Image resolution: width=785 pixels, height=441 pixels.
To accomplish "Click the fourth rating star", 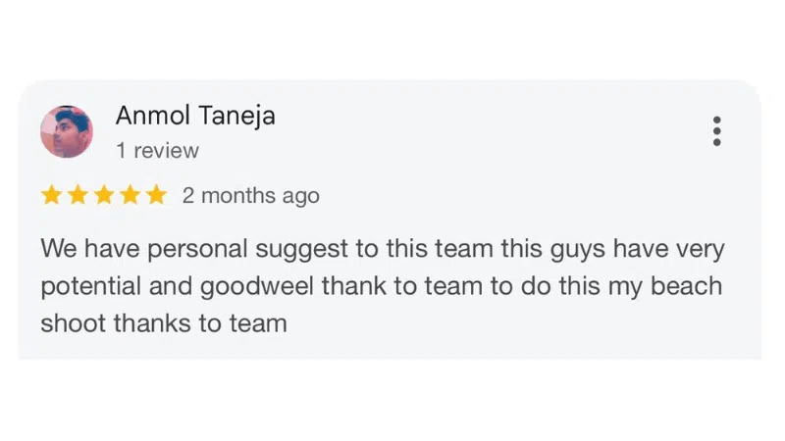I will [131, 195].
